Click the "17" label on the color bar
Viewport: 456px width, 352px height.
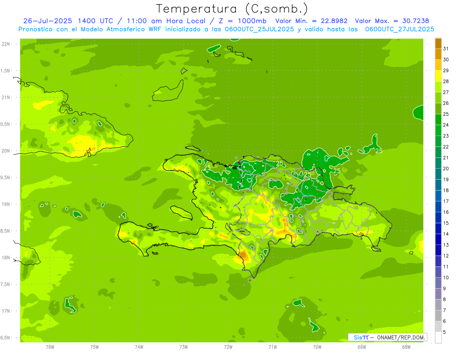point(446,201)
